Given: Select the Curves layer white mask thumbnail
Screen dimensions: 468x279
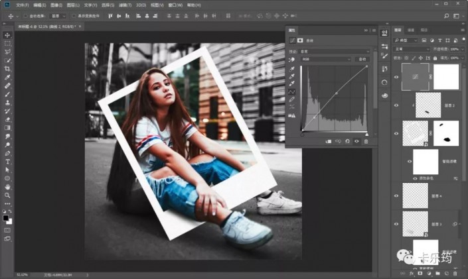Looking at the screenshot, I should (446, 77).
